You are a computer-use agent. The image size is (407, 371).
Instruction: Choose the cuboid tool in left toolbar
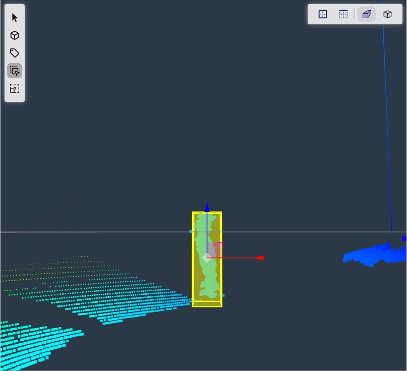(15, 35)
